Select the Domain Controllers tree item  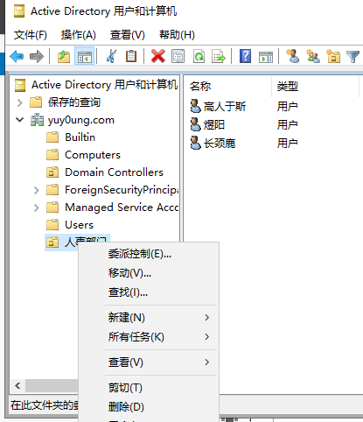pos(114,172)
